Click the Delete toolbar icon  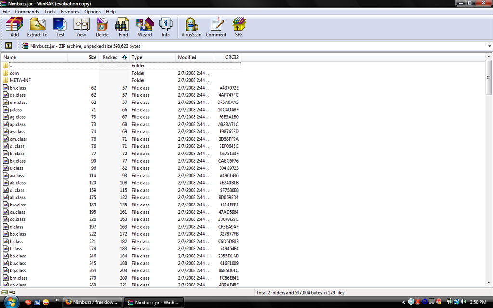point(102,27)
